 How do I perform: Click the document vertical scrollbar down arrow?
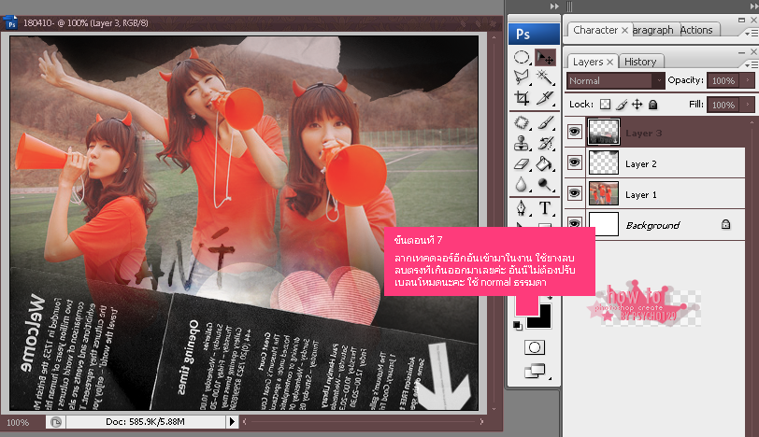[494, 408]
